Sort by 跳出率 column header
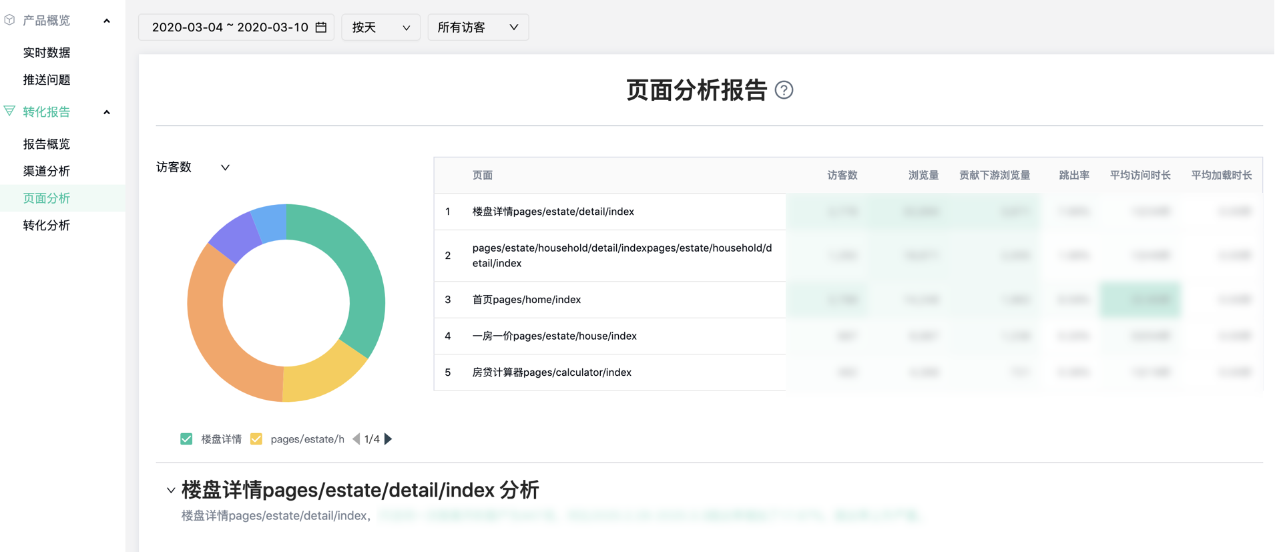This screenshot has height=552, width=1277. pos(1074,175)
